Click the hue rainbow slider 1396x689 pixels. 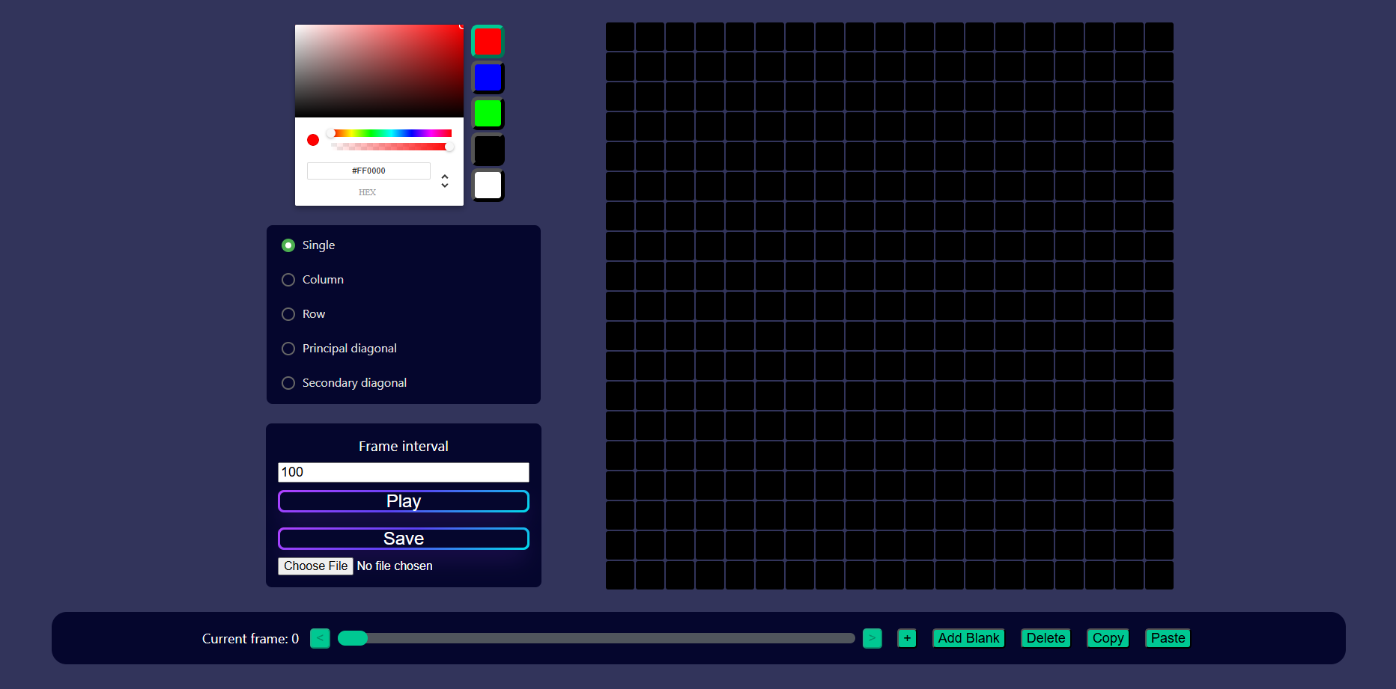391,133
